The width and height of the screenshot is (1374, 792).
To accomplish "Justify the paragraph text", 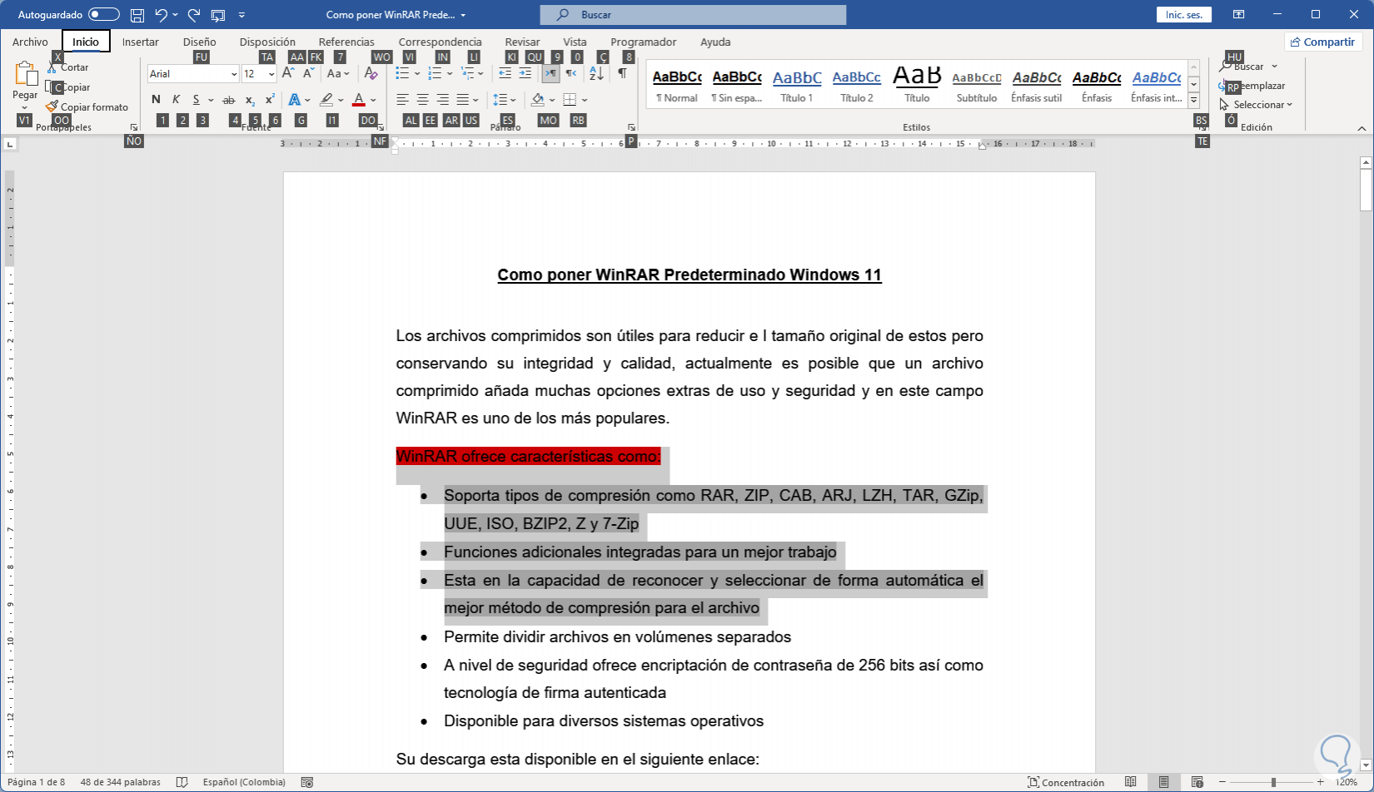I will pyautogui.click(x=463, y=100).
